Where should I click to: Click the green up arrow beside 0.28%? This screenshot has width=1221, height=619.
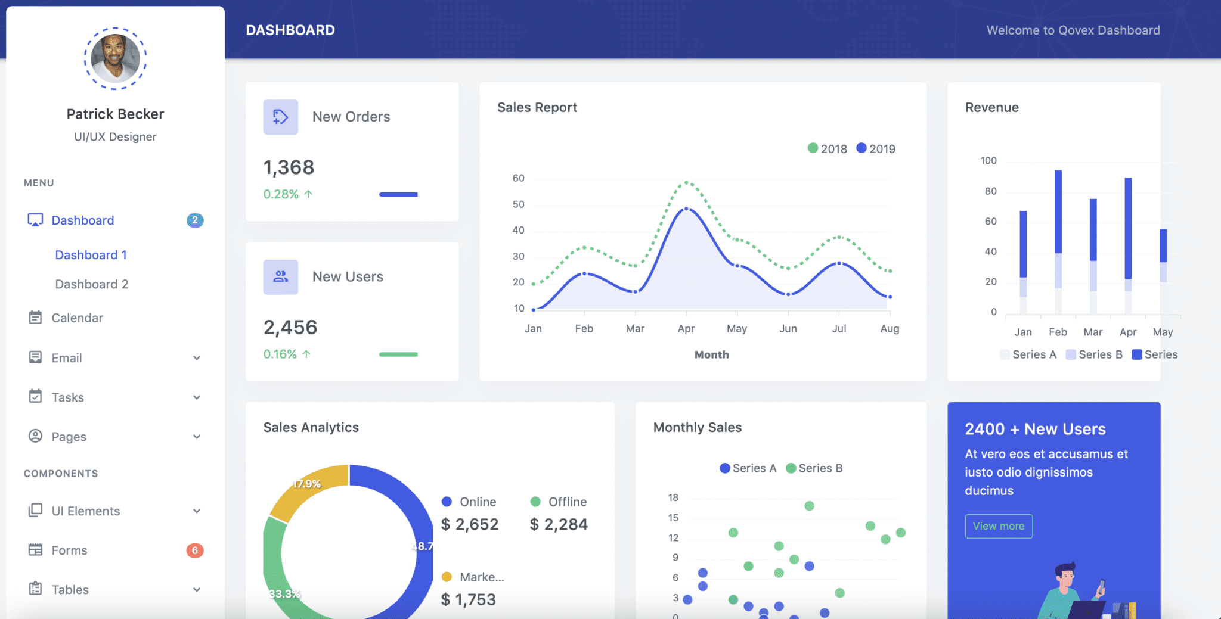pyautogui.click(x=308, y=194)
